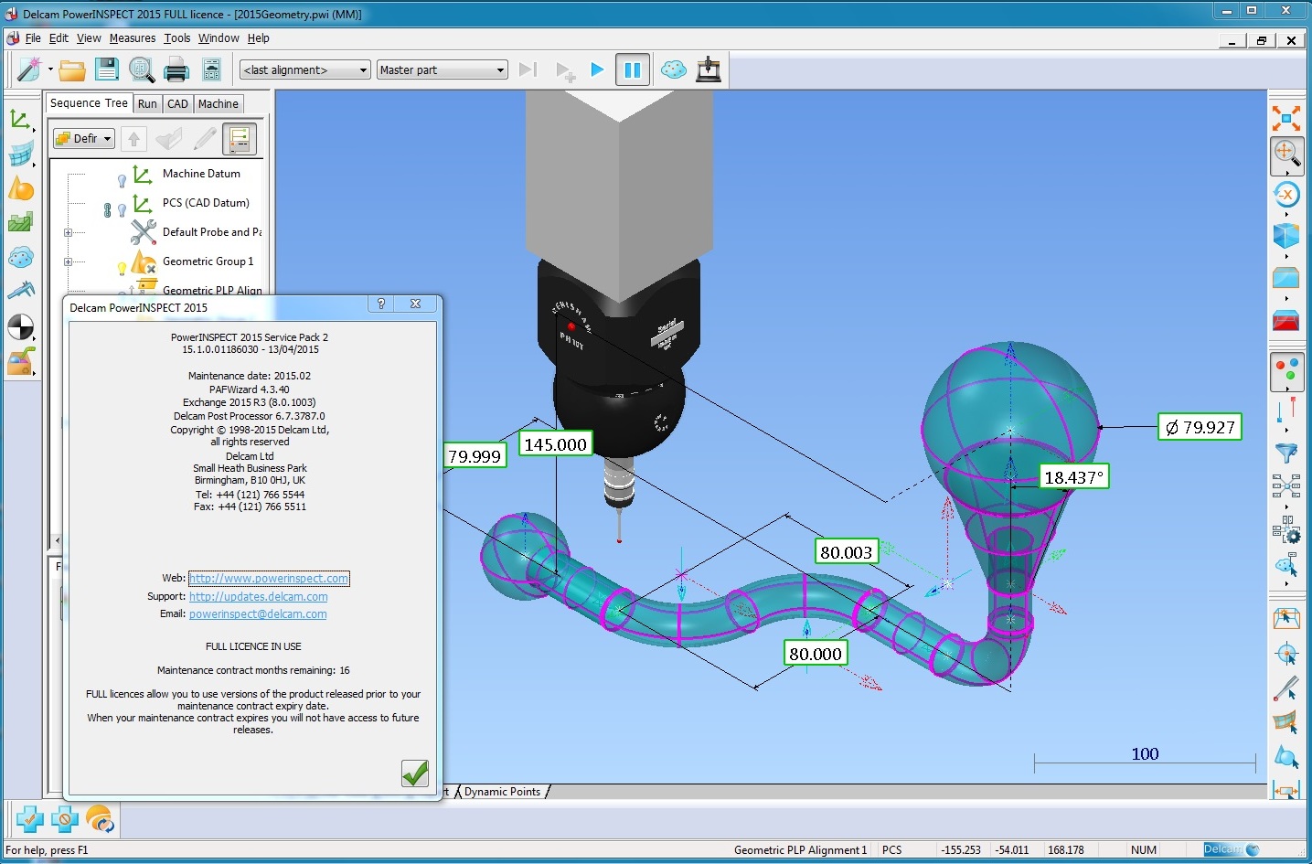
Task: Switch to the CAD tab
Action: pos(177,104)
